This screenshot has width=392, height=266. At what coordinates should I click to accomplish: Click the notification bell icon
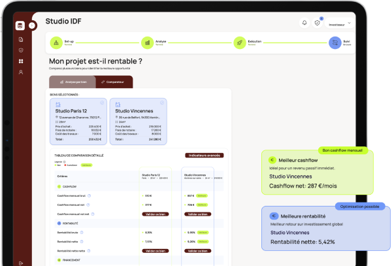(x=304, y=22)
